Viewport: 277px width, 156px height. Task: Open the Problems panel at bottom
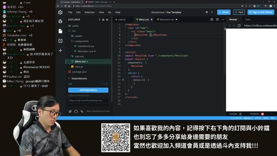pos(254,114)
